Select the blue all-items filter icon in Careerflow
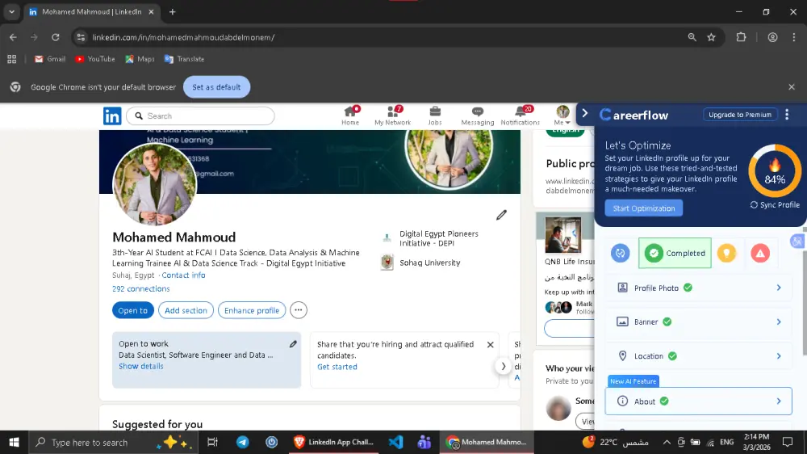The width and height of the screenshot is (807, 454). pyautogui.click(x=620, y=253)
